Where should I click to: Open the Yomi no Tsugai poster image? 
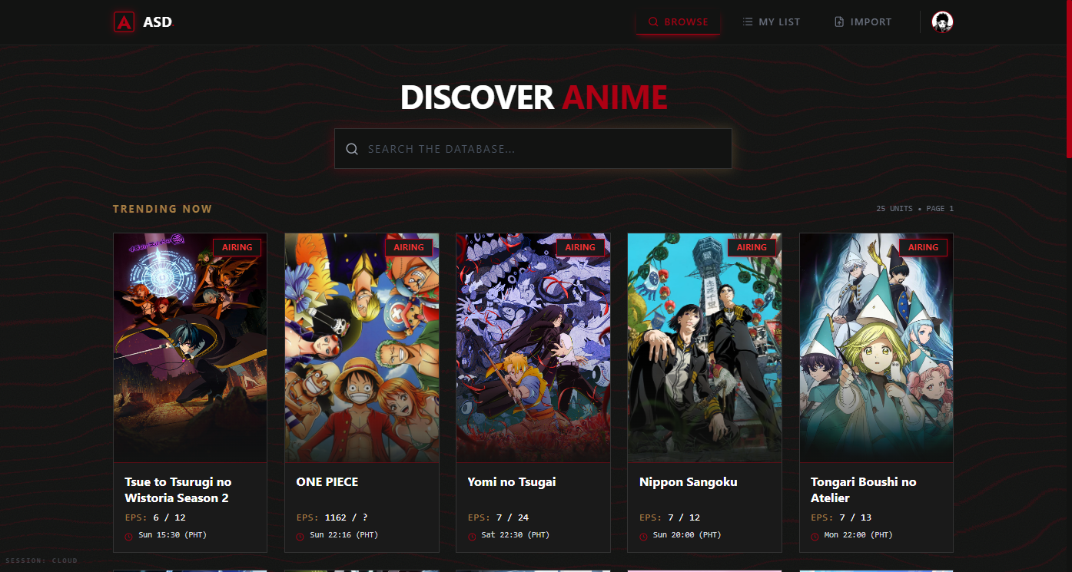point(533,348)
